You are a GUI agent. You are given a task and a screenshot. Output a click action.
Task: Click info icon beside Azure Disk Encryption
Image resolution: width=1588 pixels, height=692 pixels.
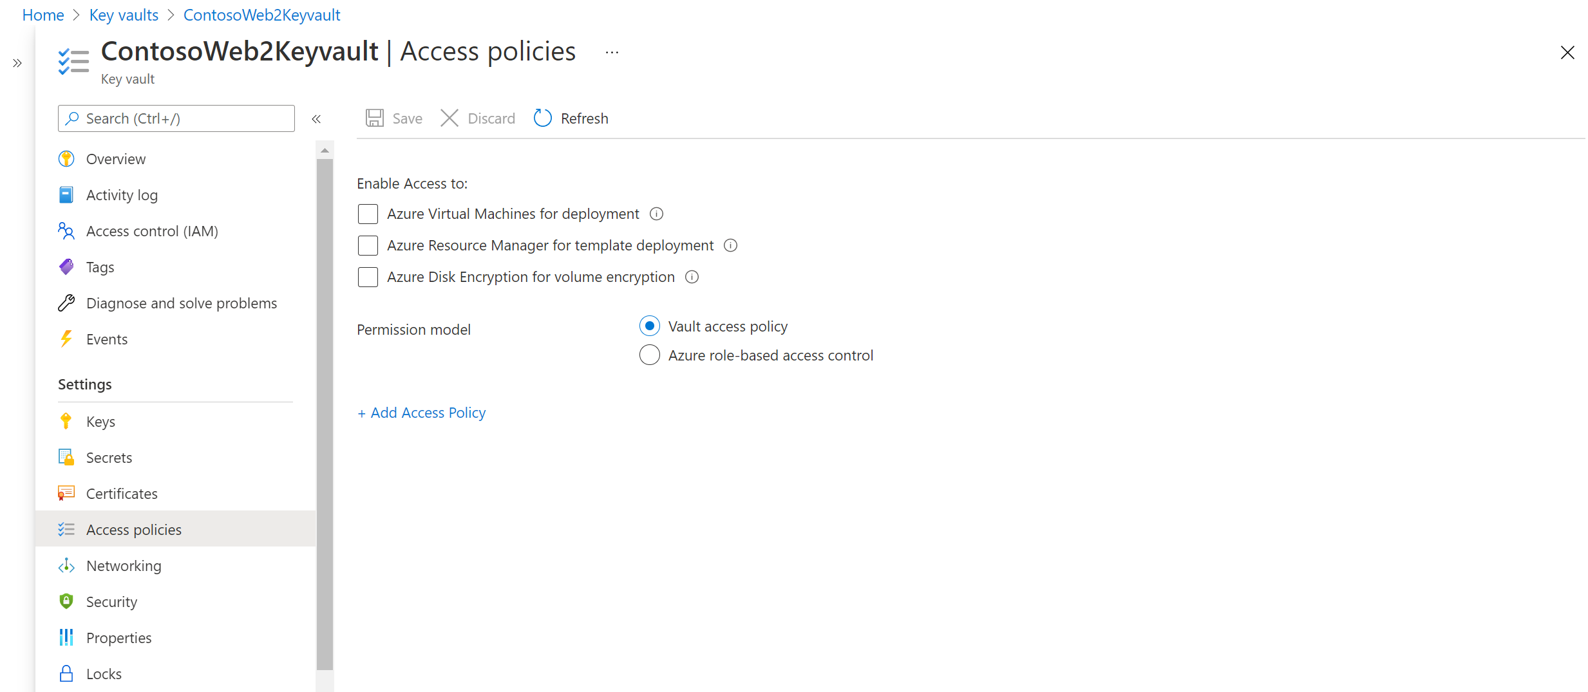coord(692,277)
